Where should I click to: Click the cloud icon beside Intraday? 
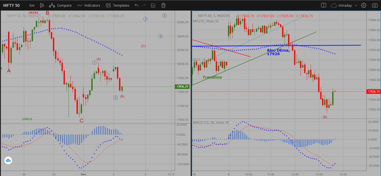334,5
